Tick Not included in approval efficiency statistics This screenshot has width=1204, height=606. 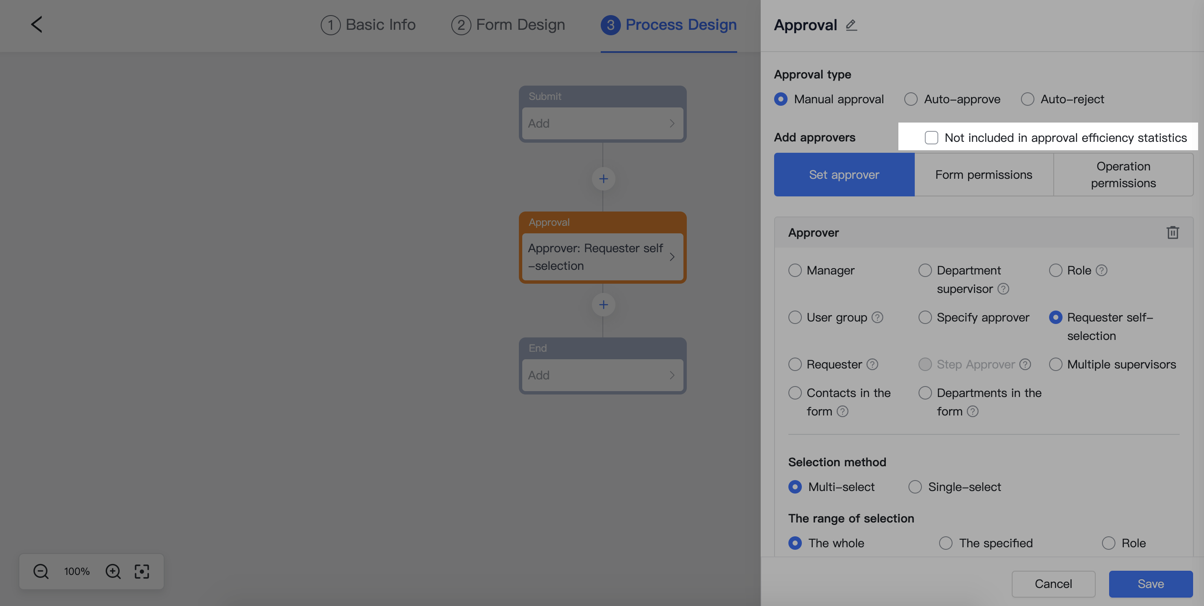[931, 137]
